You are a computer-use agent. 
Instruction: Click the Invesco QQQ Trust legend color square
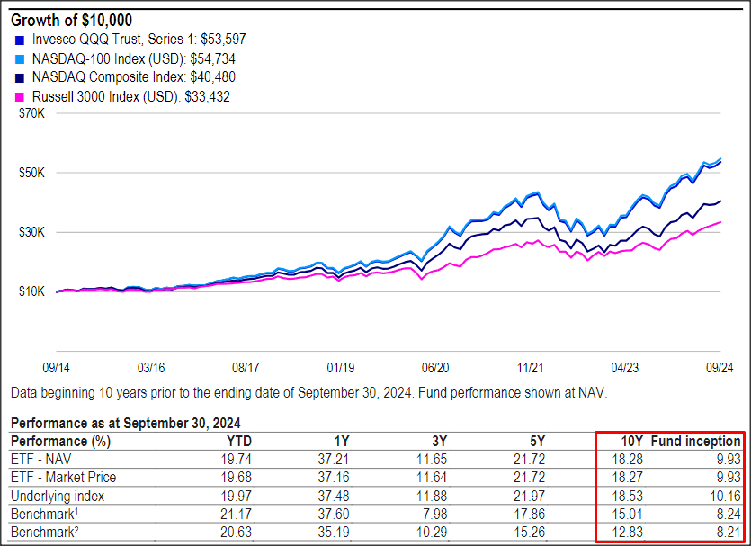point(20,40)
